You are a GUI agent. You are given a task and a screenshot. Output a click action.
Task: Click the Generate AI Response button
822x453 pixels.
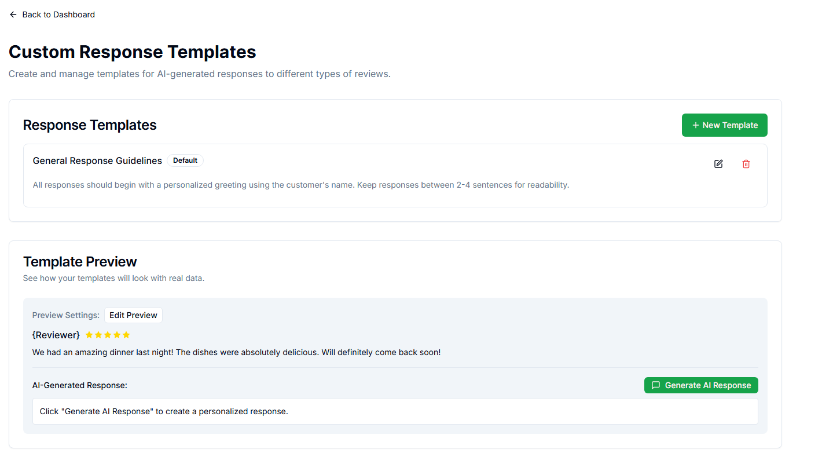point(701,385)
